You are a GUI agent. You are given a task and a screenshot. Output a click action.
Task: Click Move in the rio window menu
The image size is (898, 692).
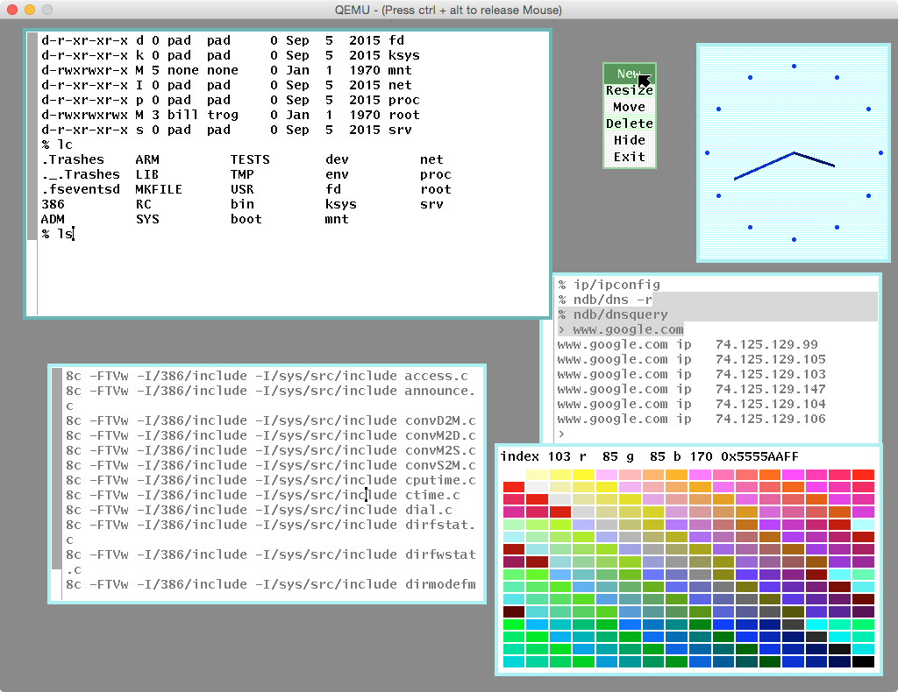tap(629, 107)
